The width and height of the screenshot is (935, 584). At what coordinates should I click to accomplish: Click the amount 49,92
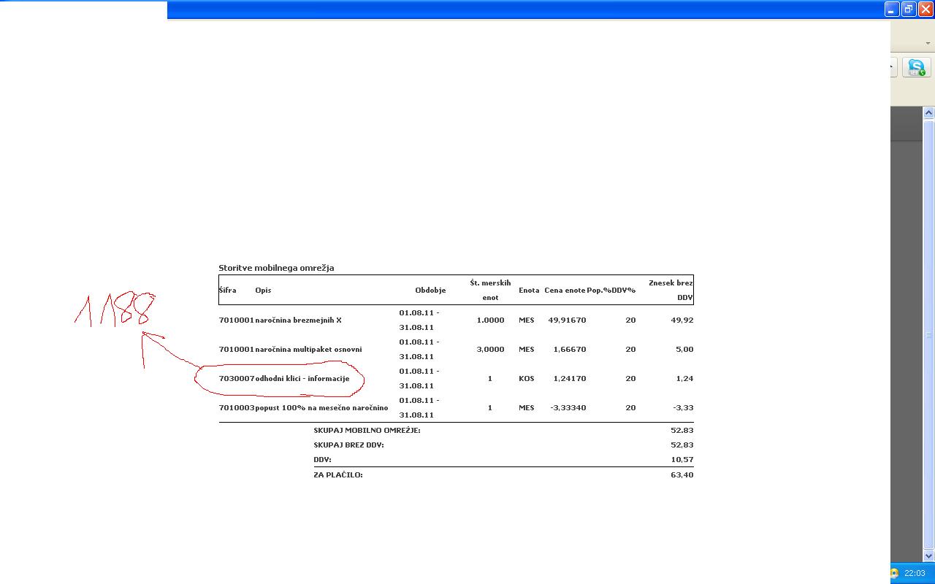point(682,320)
